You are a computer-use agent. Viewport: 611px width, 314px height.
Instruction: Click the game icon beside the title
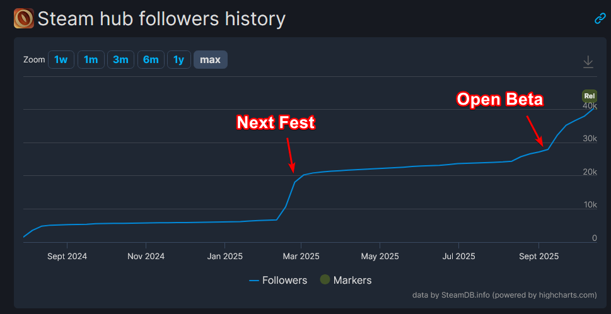(23, 18)
